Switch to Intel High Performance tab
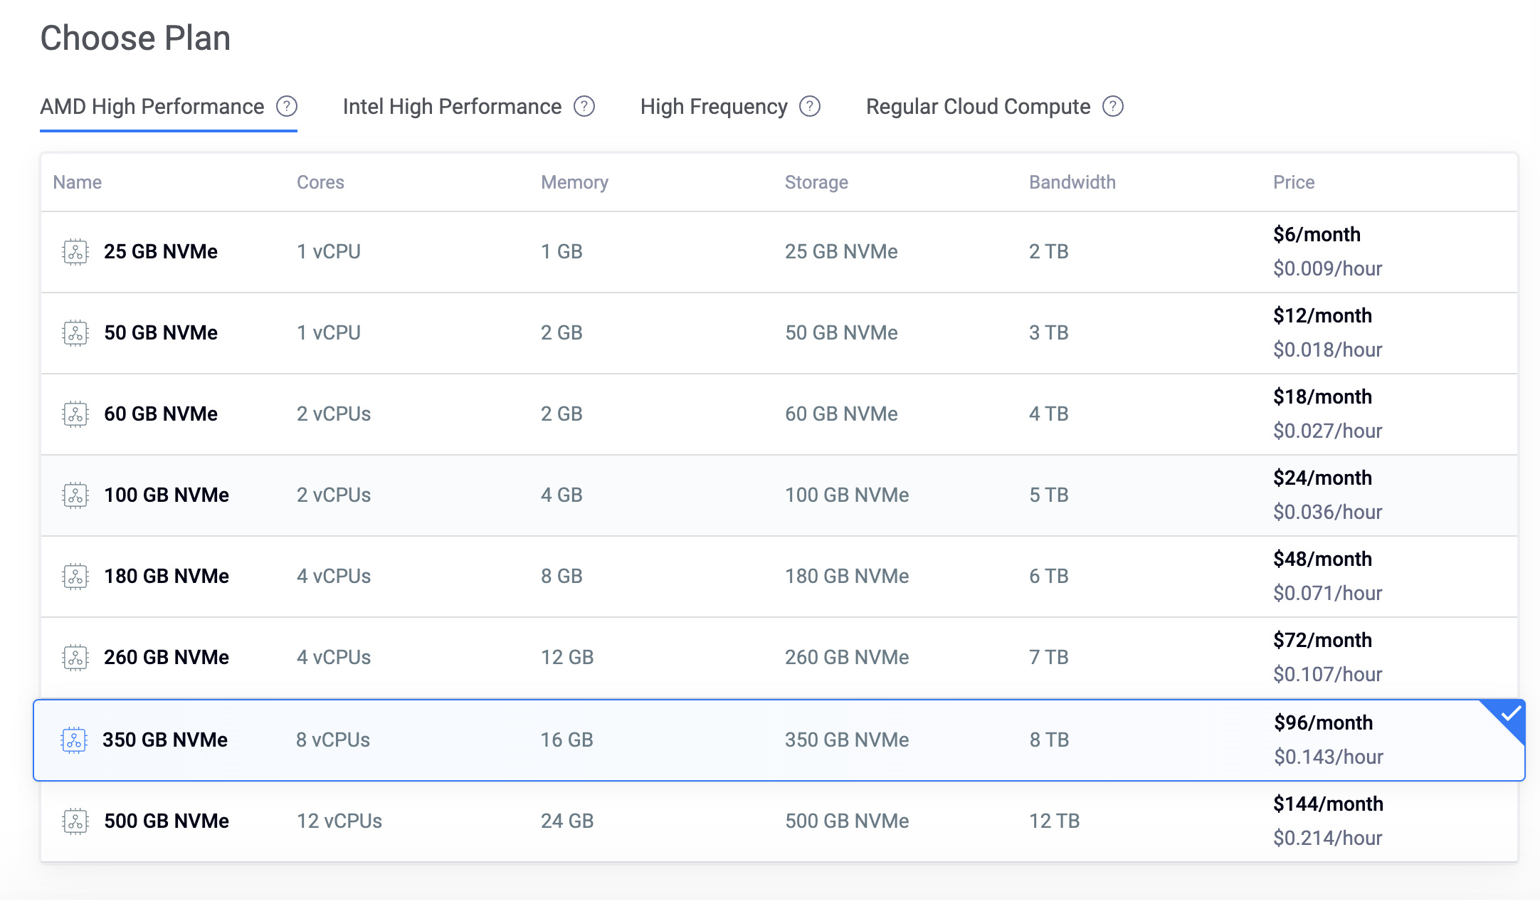Viewport: 1540px width, 904px height. [x=452, y=107]
